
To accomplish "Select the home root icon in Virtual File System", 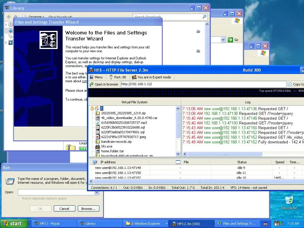I will [x=97, y=108].
